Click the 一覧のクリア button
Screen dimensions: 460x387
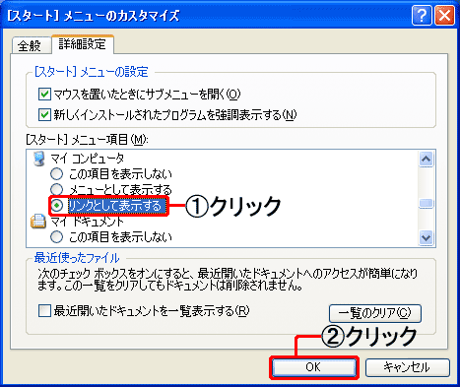tap(375, 313)
